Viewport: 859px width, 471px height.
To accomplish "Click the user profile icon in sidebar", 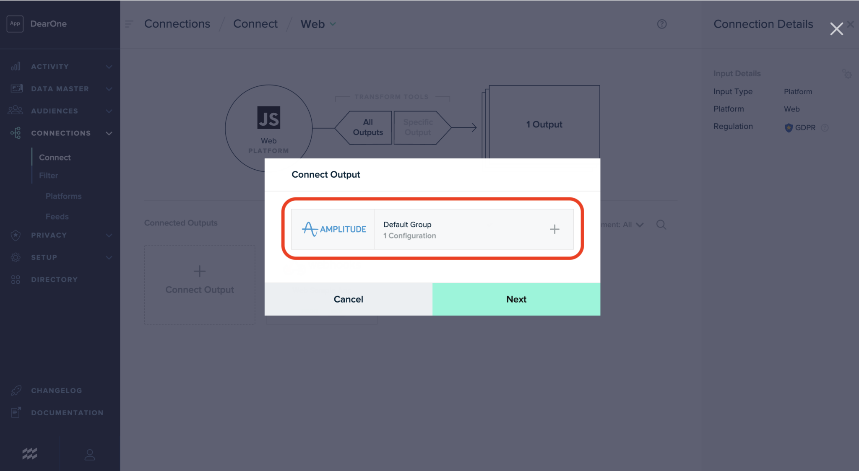I will click(x=90, y=455).
